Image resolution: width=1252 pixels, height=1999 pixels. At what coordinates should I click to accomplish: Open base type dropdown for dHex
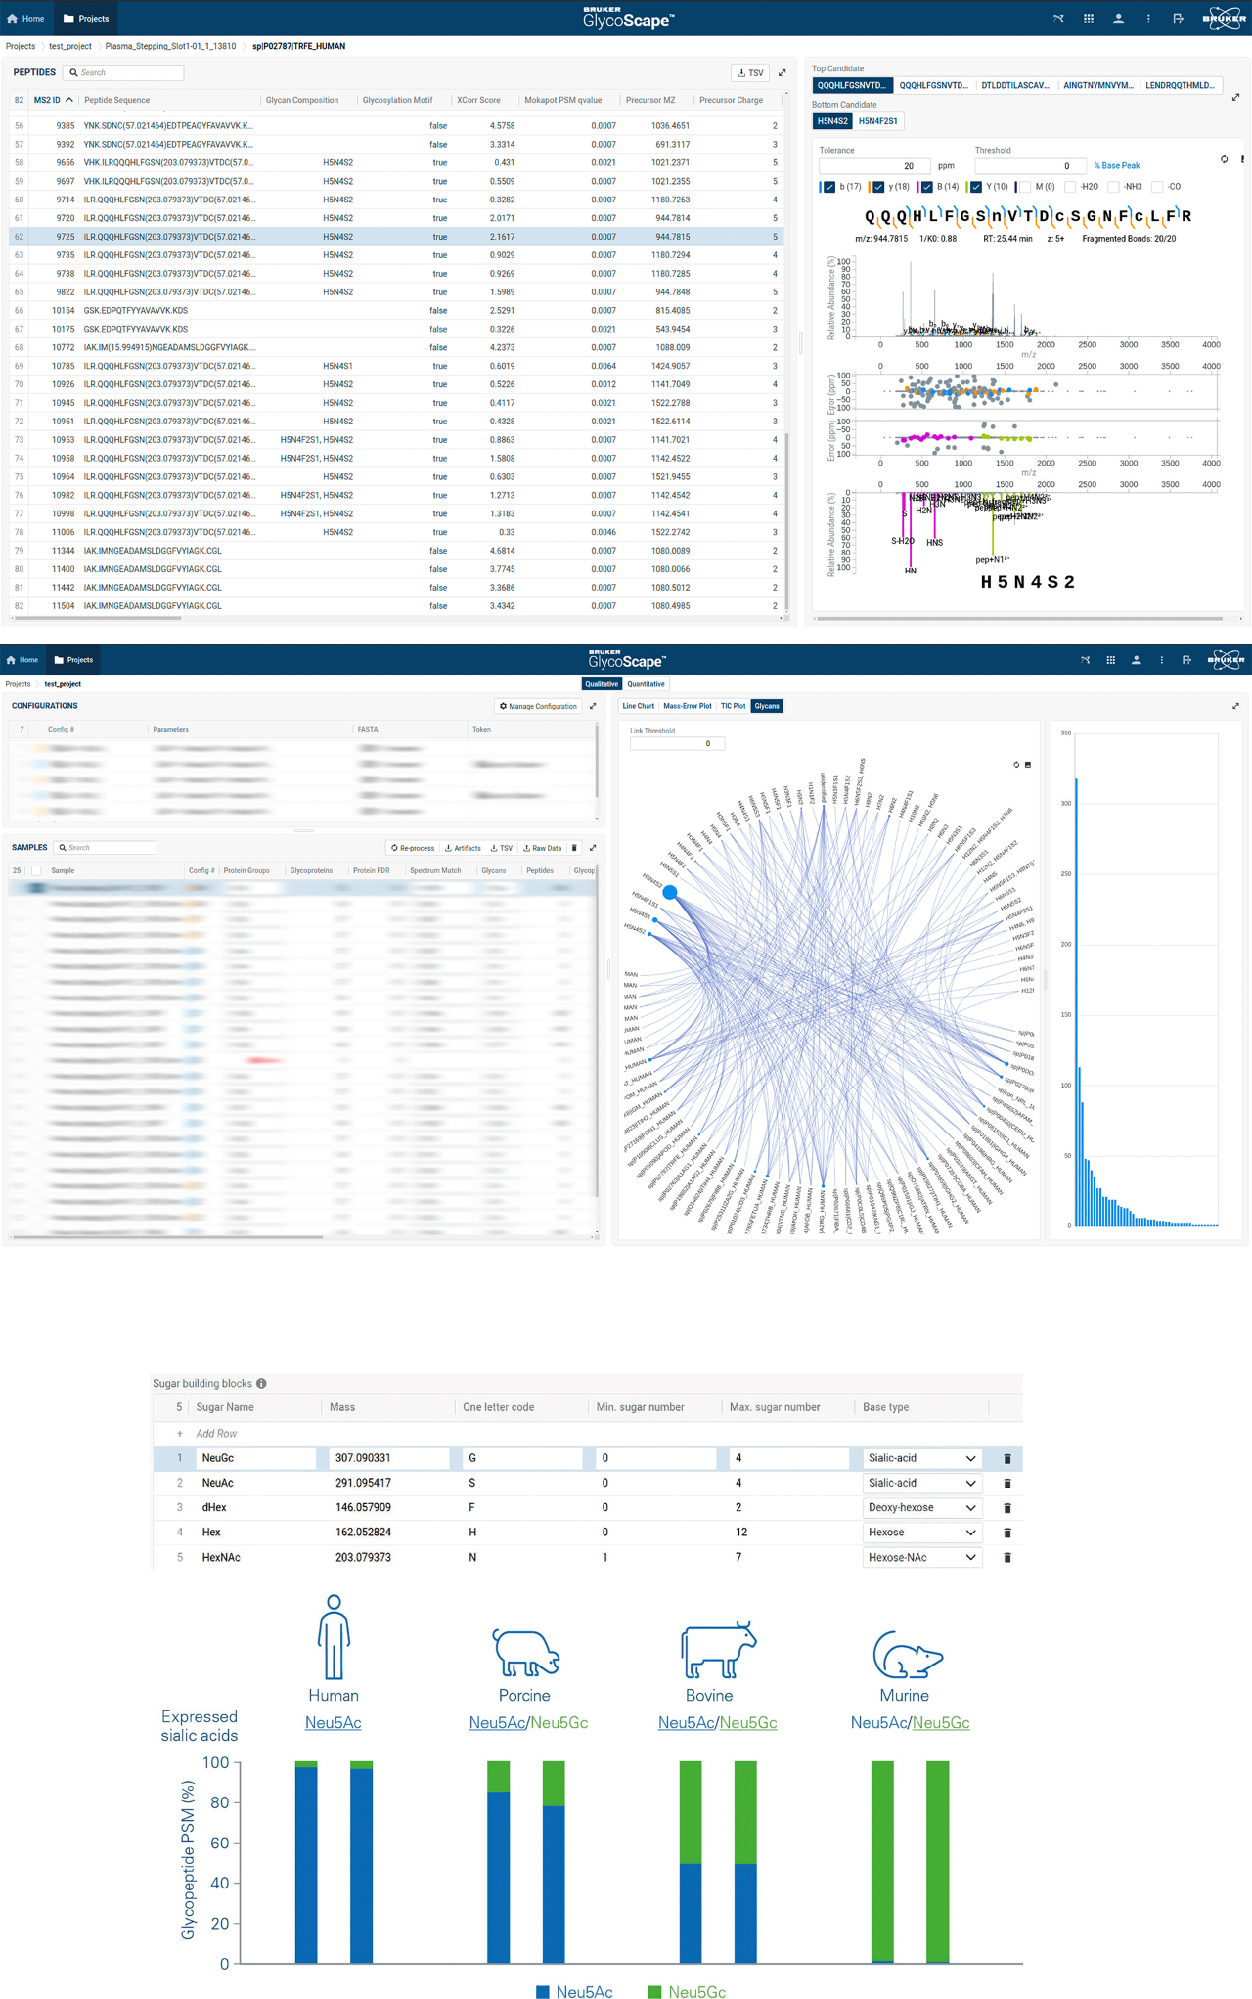(x=921, y=1508)
